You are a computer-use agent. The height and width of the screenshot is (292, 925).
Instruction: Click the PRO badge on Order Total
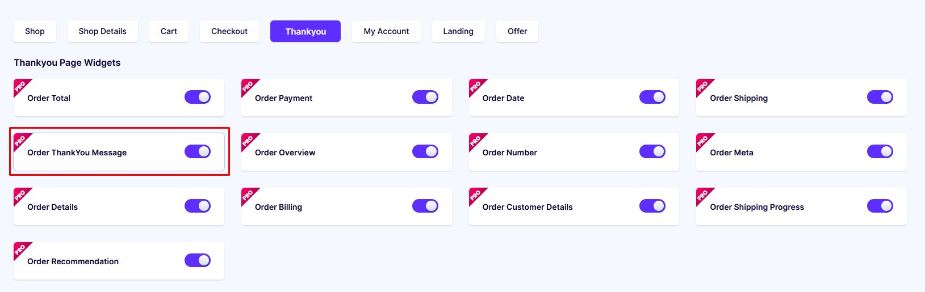point(21,86)
